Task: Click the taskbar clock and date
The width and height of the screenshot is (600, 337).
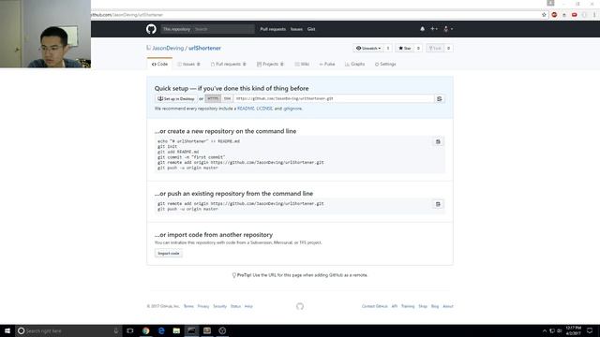Action: pos(573,330)
